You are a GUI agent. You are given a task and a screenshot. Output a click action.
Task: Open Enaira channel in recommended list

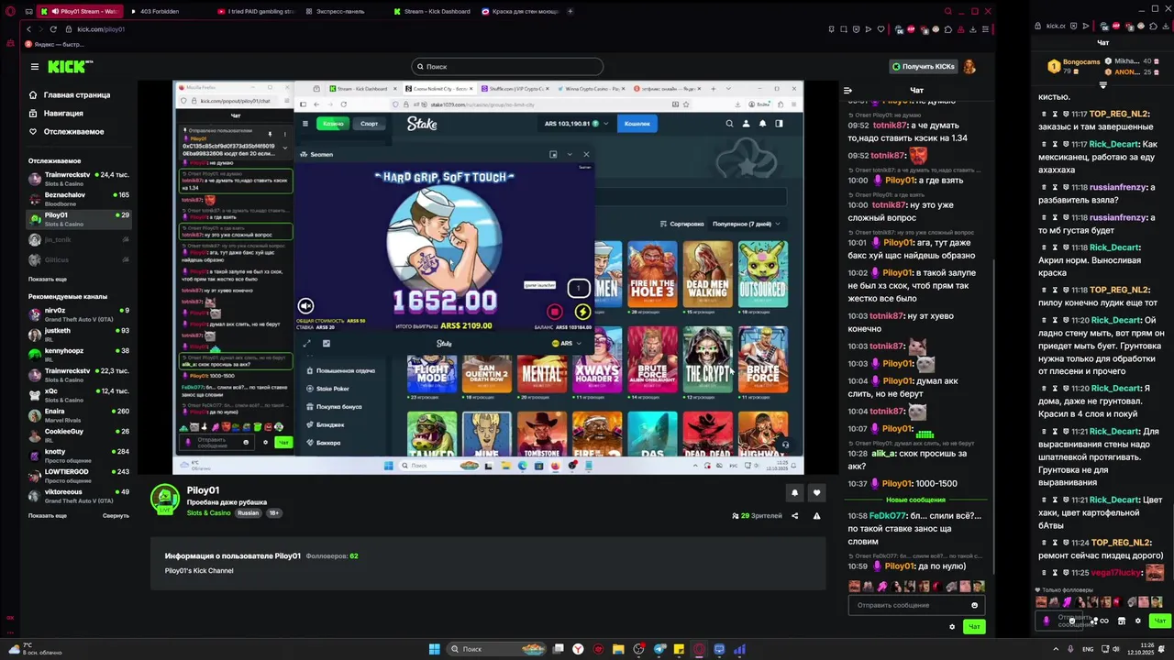79,414
